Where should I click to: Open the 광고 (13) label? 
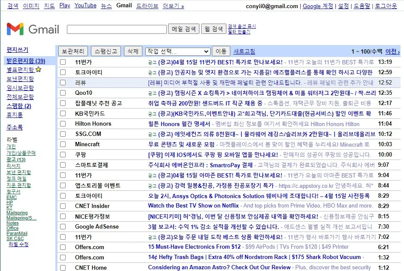click(x=16, y=160)
